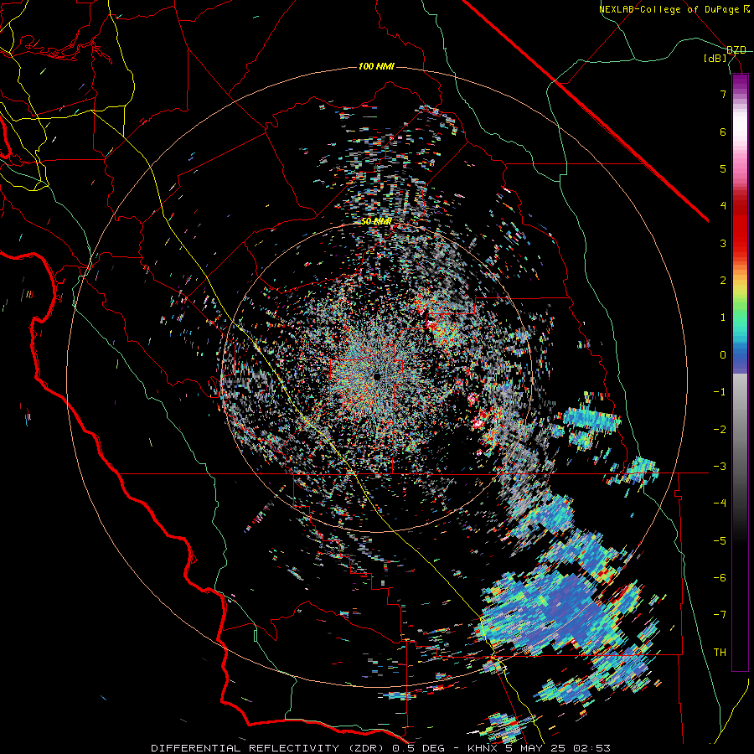The width and height of the screenshot is (754, 754).
Task: Select the 100 NMI range ring label
Action: coord(376,66)
